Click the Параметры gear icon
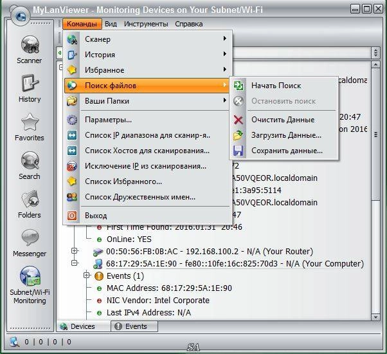This screenshot has width=387, height=354. tap(72, 120)
